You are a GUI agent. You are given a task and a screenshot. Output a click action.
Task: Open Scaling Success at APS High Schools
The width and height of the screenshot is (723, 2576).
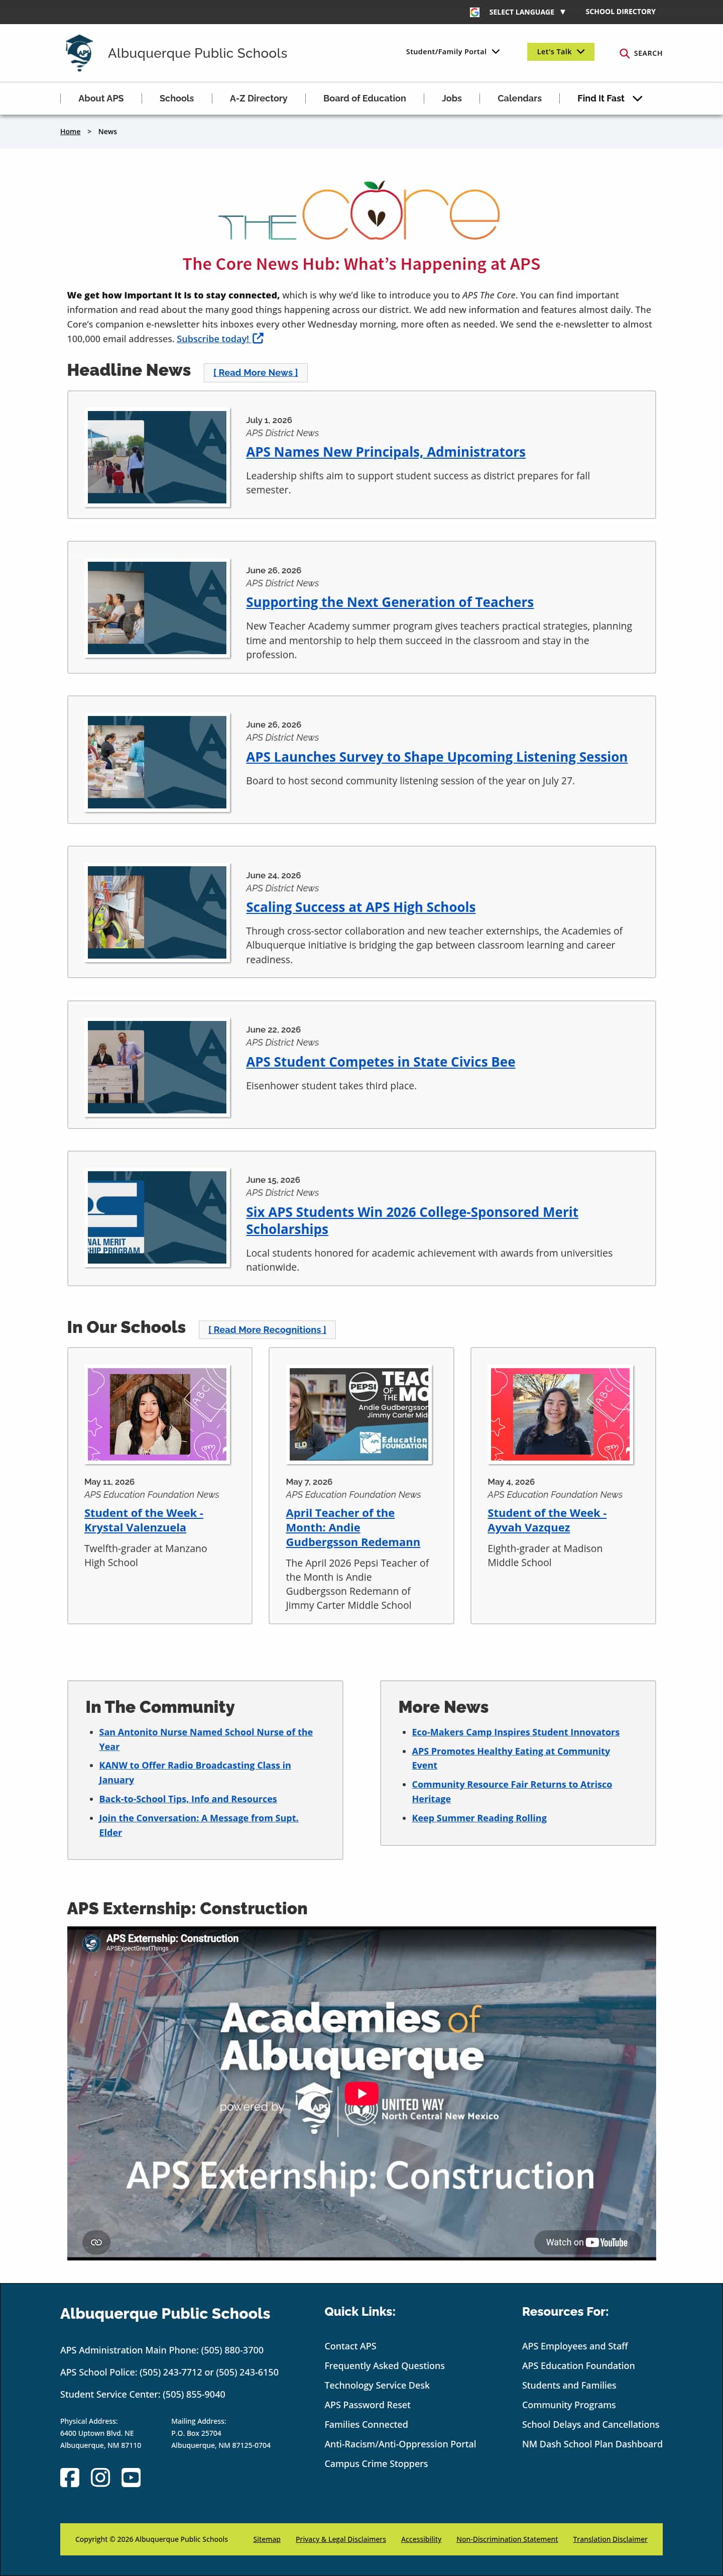click(x=360, y=907)
